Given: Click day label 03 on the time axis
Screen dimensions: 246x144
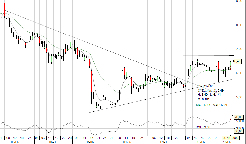Looking at the screenshot, I should 77,138.
